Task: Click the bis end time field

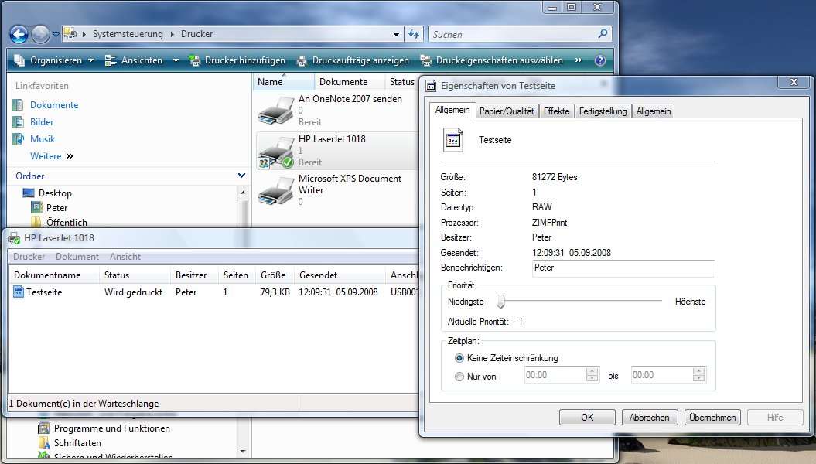Action: (661, 375)
